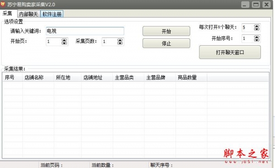
Task: Click the app logo icon in title bar
Action: [x=3, y=4]
